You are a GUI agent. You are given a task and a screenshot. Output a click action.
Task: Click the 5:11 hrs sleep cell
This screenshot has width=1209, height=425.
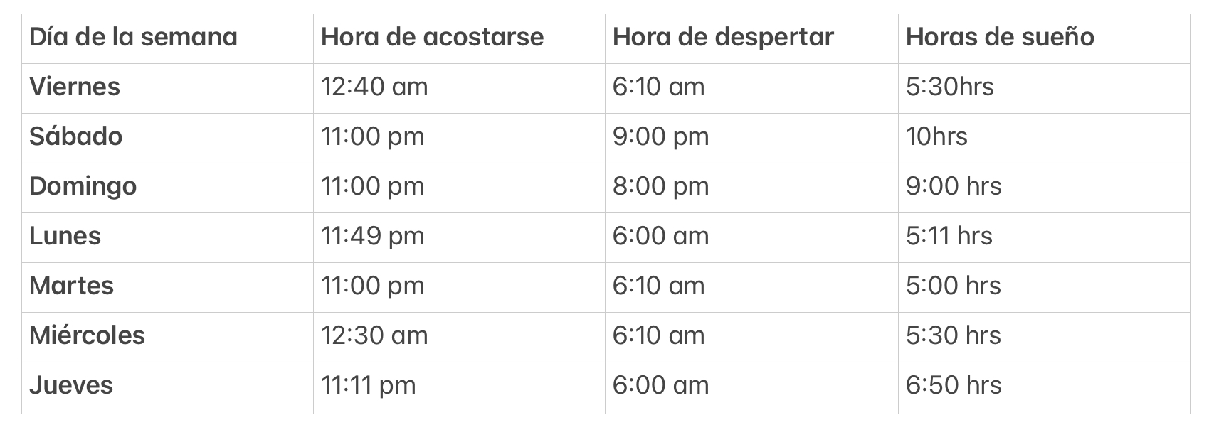point(949,236)
